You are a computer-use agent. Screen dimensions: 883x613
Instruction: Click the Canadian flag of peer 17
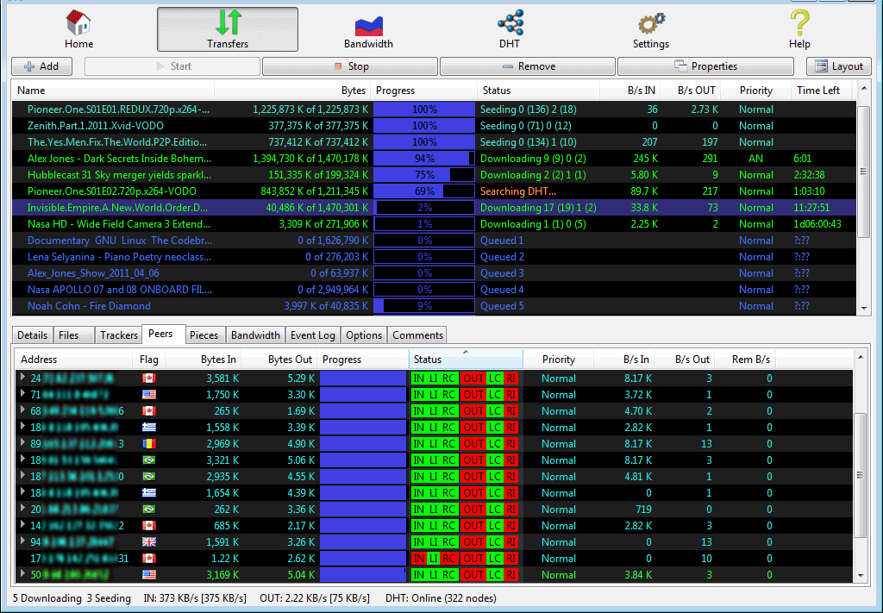click(x=149, y=559)
